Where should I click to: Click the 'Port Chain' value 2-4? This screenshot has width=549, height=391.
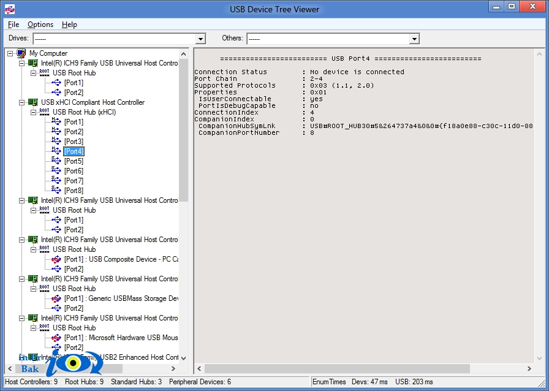coord(316,79)
